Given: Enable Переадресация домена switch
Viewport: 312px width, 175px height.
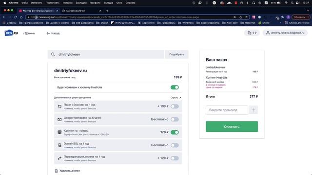Looking at the screenshot, I should tap(175, 158).
